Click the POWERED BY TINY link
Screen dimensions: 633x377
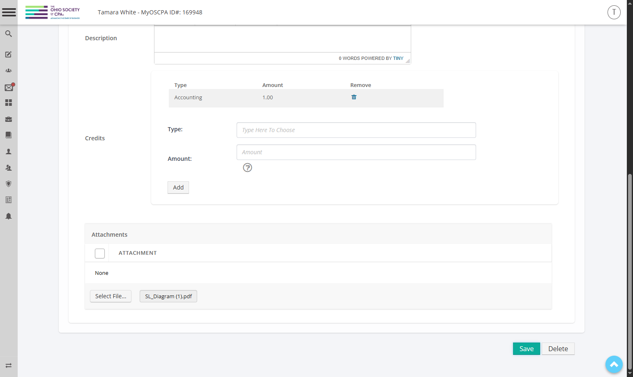point(382,58)
